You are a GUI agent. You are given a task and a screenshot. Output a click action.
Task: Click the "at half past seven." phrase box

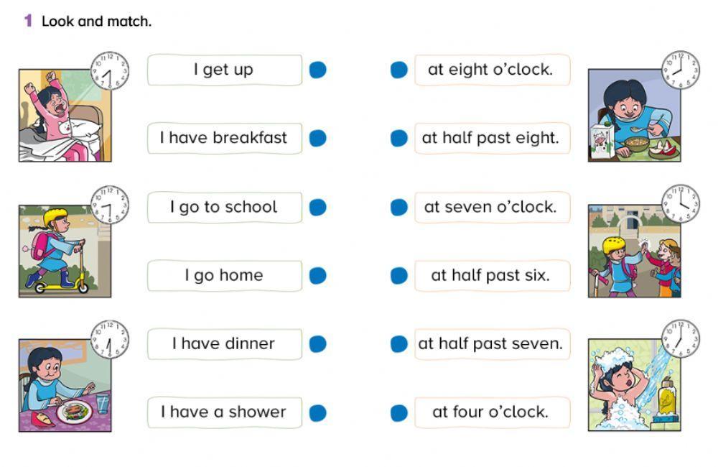492,344
